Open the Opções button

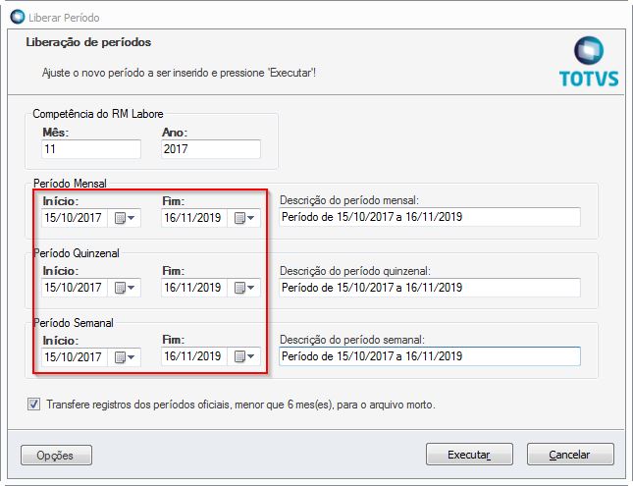pyautogui.click(x=56, y=456)
